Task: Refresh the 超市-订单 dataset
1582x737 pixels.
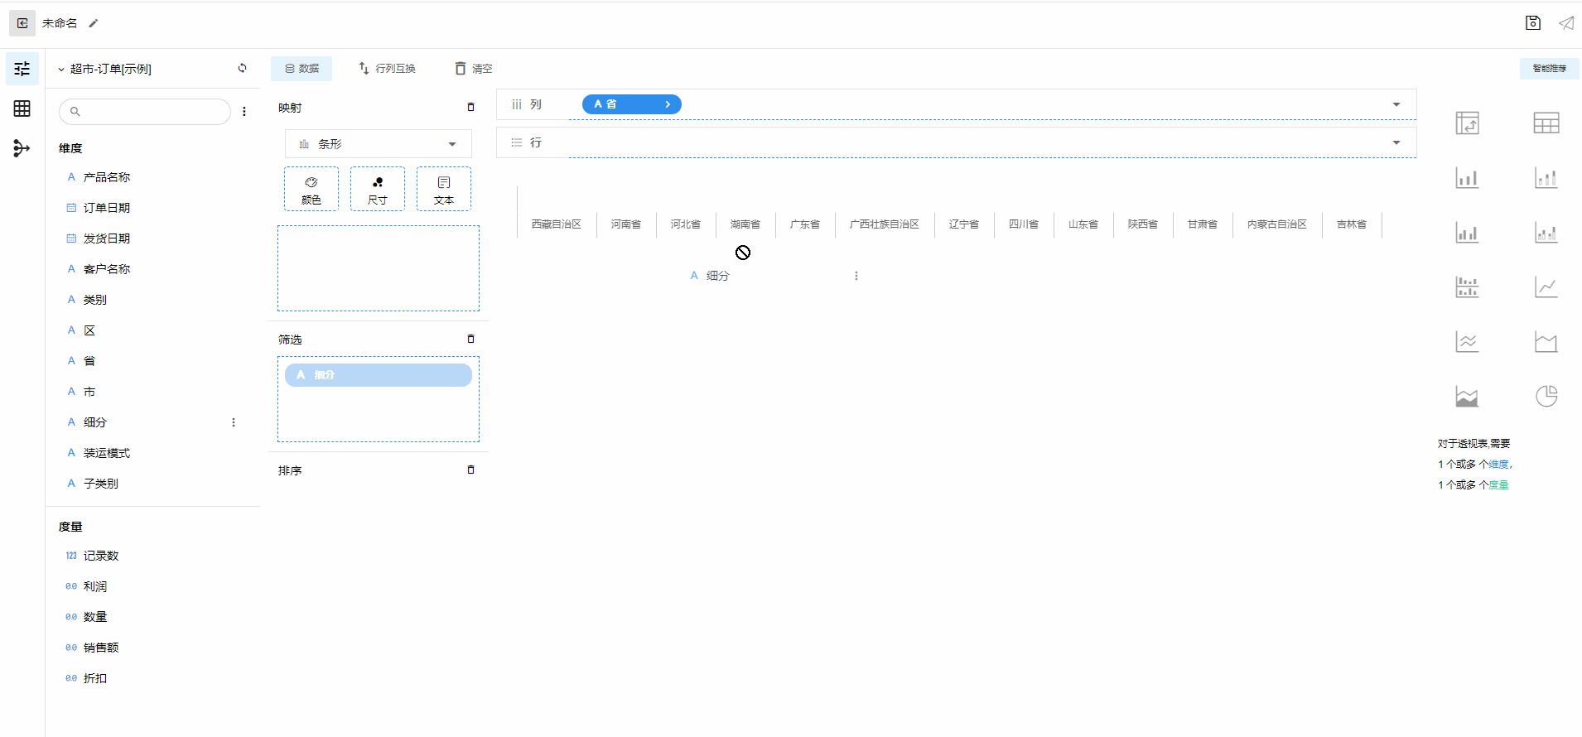Action: pos(243,68)
